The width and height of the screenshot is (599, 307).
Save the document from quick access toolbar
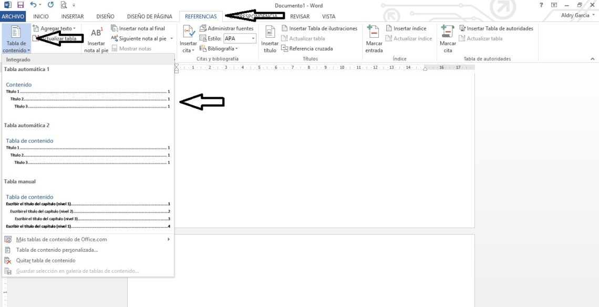tap(19, 5)
